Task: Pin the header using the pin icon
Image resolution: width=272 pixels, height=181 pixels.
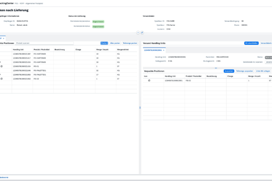Action: 142,33
